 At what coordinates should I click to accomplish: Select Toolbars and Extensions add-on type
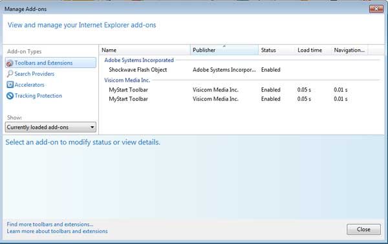point(50,63)
